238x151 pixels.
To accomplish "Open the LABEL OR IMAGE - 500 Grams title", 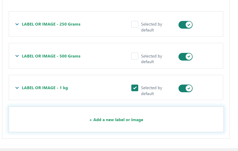I will tap(51, 56).
